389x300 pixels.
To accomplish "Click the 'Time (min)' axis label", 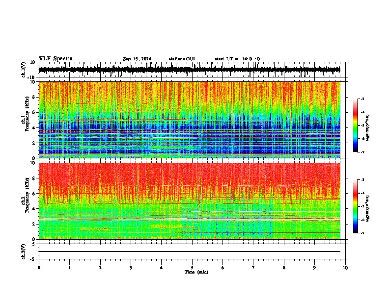I will coord(196,272).
